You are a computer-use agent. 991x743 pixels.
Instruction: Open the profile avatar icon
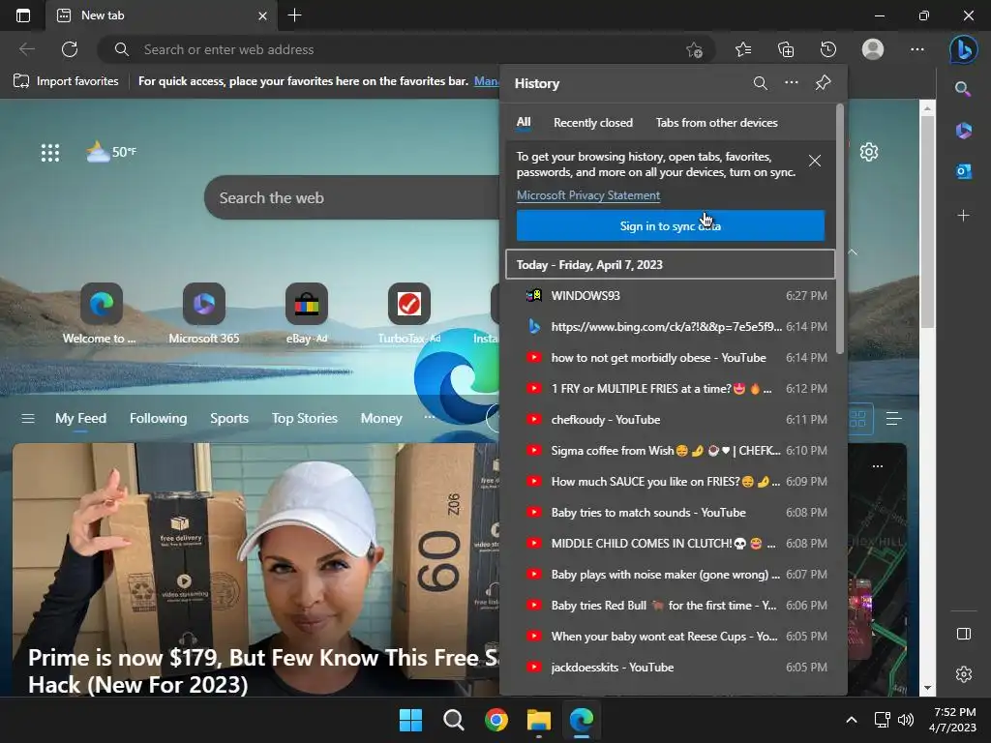[x=873, y=49]
